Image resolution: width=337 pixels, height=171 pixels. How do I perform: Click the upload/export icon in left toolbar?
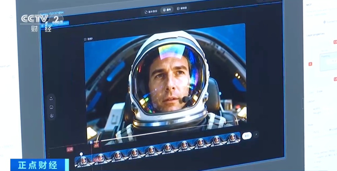point(51,98)
